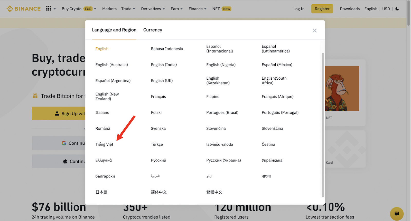Click the language list scrollbar
Image resolution: width=411 pixels, height=221 pixels.
pos(323,125)
